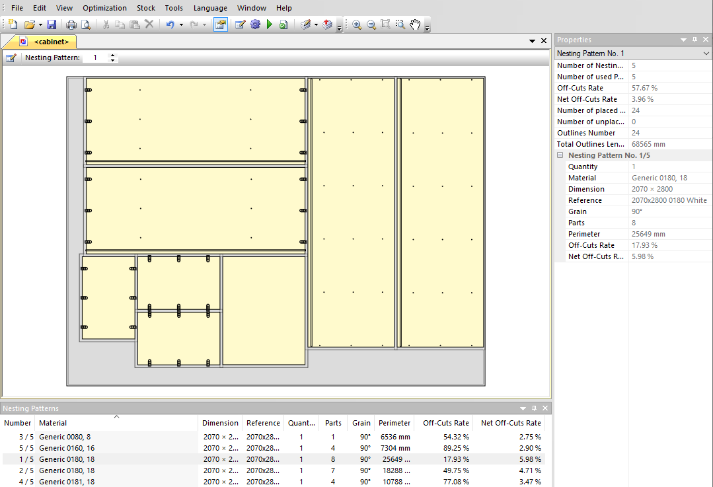Open the View menu
The image size is (713, 487).
[x=64, y=8]
